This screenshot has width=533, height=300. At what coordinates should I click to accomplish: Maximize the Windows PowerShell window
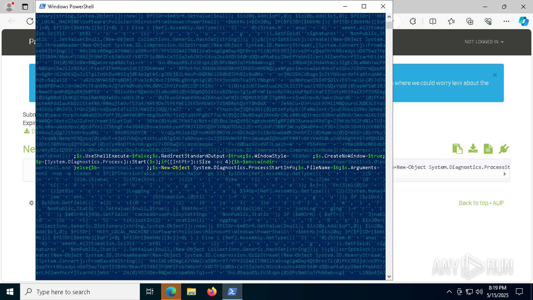(x=364, y=6)
